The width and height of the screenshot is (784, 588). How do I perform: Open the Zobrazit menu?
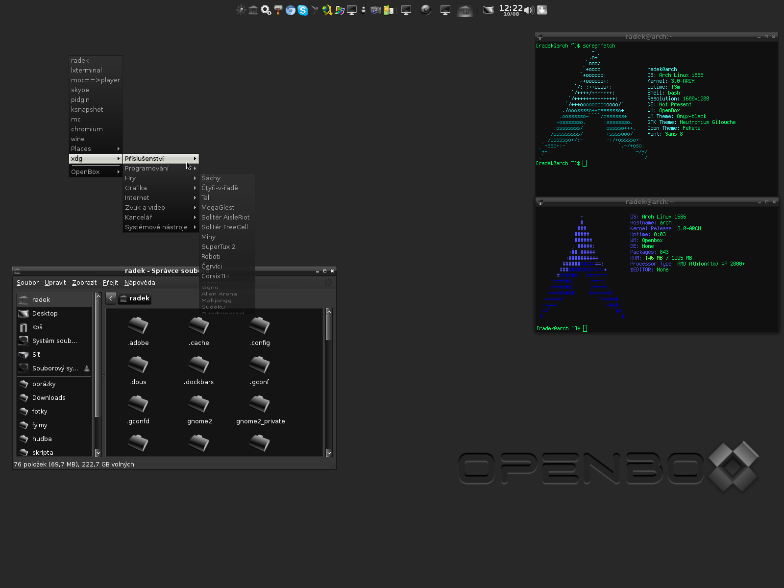point(84,283)
